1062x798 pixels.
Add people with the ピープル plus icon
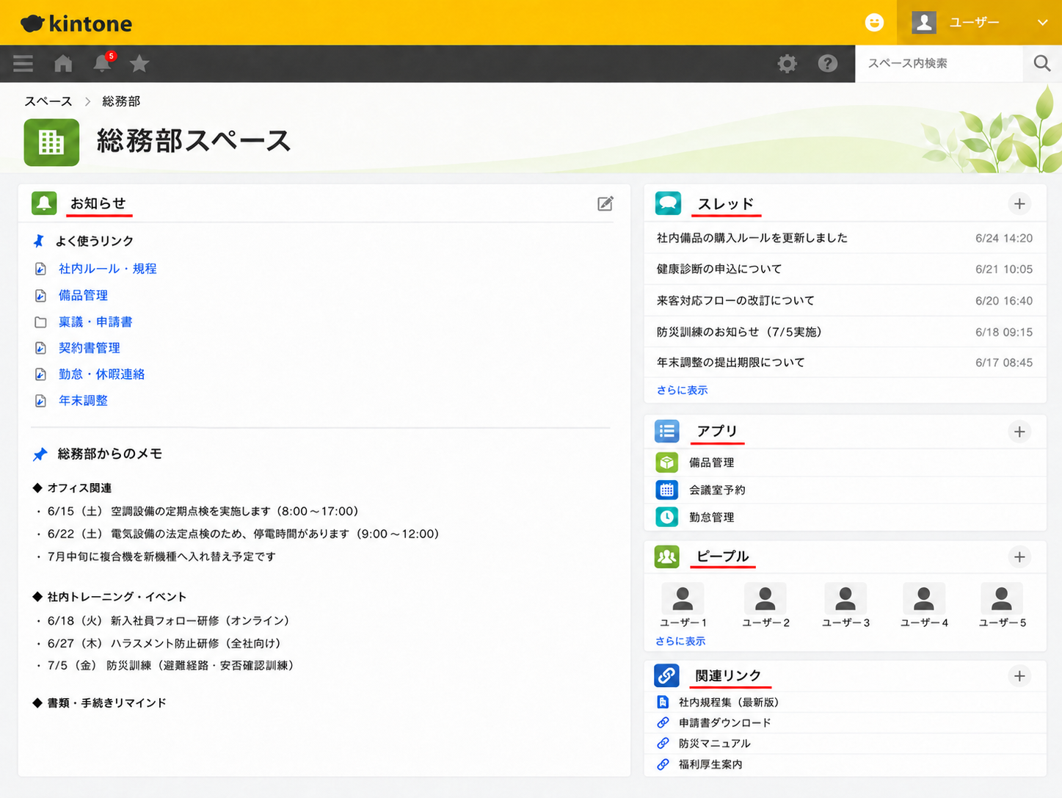1019,557
